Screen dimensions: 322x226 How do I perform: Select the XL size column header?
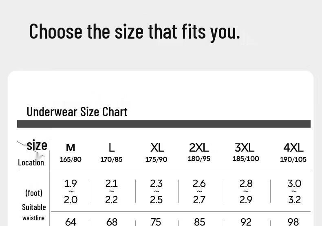click(x=157, y=148)
